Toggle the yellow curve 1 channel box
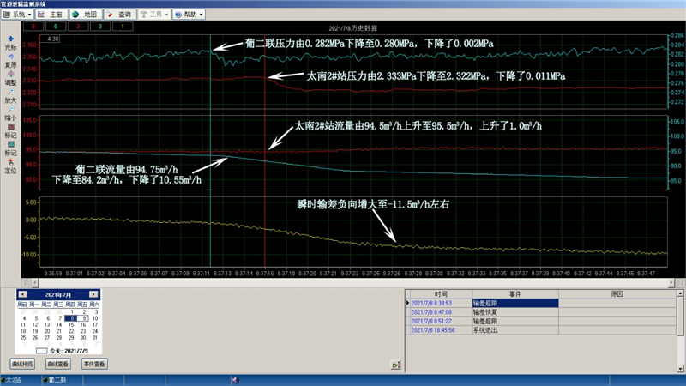This screenshot has width=686, height=386. pyautogui.click(x=122, y=27)
